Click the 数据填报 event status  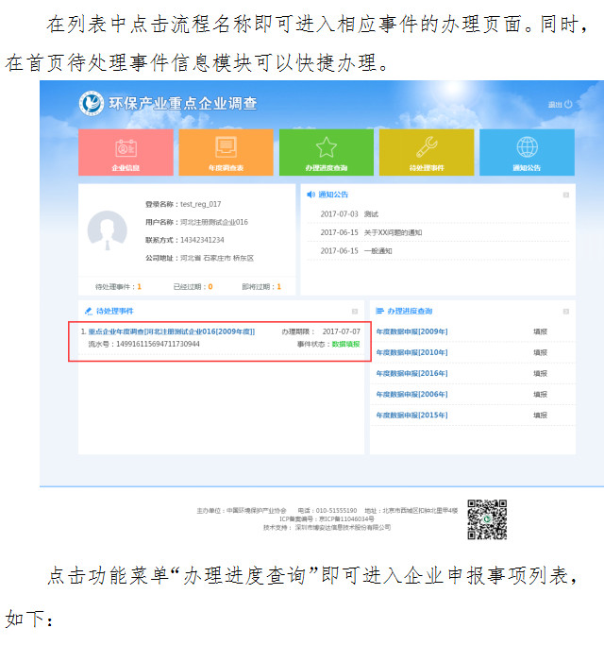tap(345, 345)
